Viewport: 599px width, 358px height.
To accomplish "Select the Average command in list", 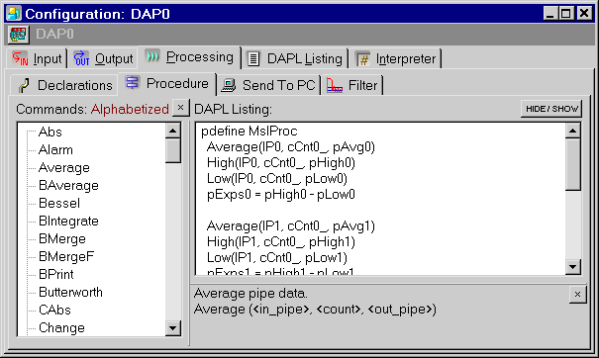I will (x=63, y=167).
